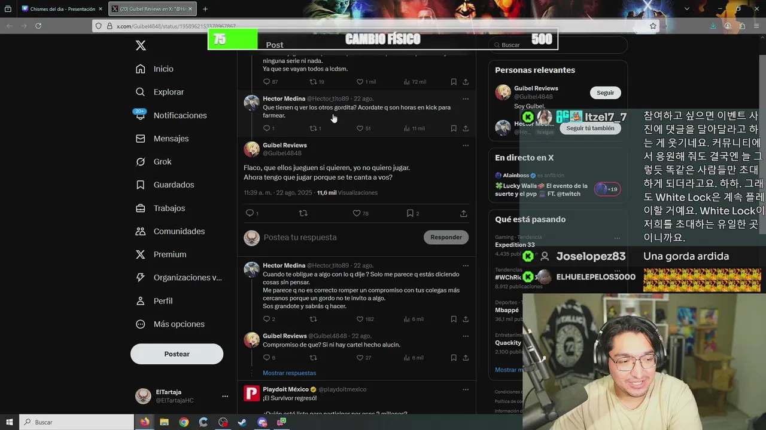Open the Expedition 33 trend

point(515,245)
